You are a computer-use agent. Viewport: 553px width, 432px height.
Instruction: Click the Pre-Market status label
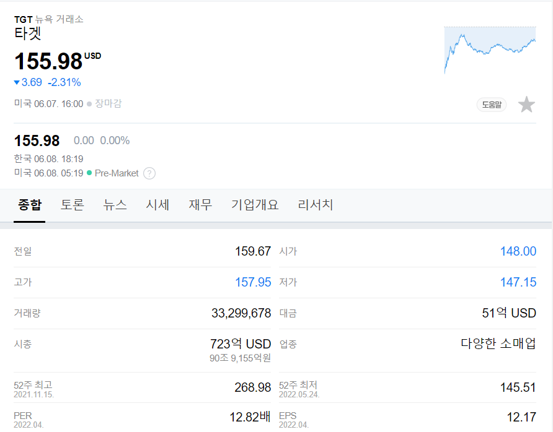click(x=117, y=173)
